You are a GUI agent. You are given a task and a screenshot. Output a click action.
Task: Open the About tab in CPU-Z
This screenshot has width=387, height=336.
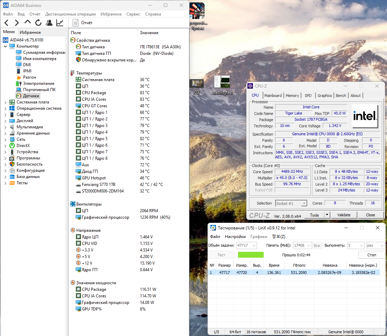(x=356, y=96)
